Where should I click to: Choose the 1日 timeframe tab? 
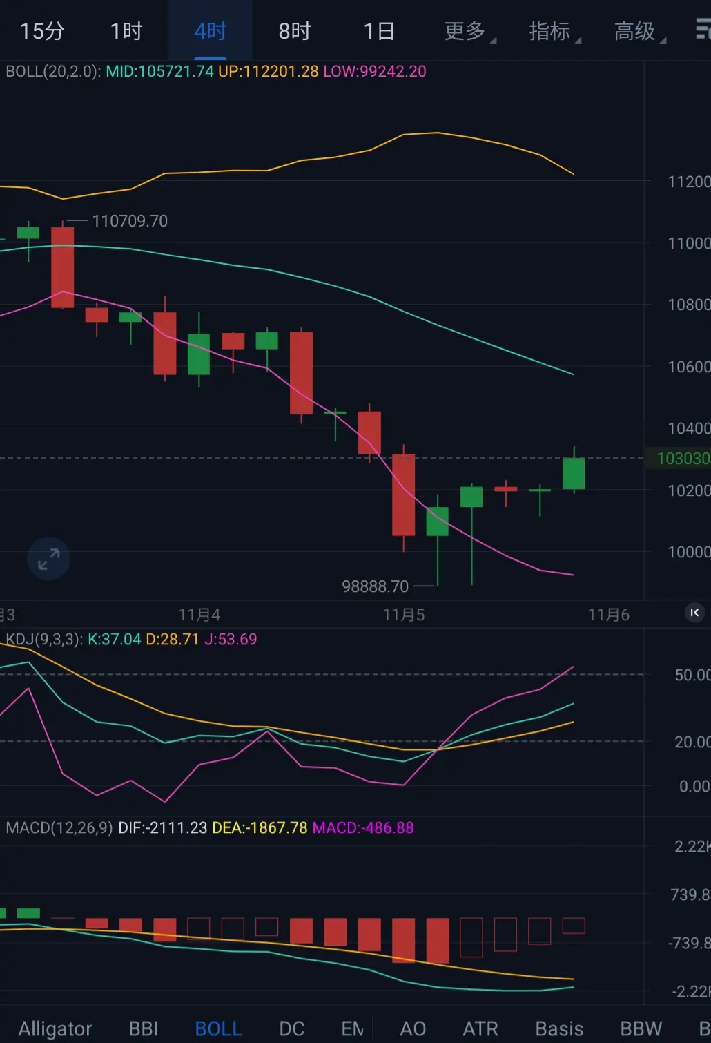(x=379, y=31)
